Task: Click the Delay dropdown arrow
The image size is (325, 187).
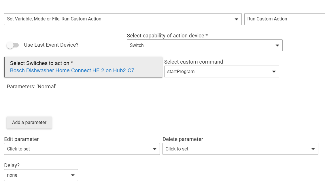Action: click(x=73, y=175)
